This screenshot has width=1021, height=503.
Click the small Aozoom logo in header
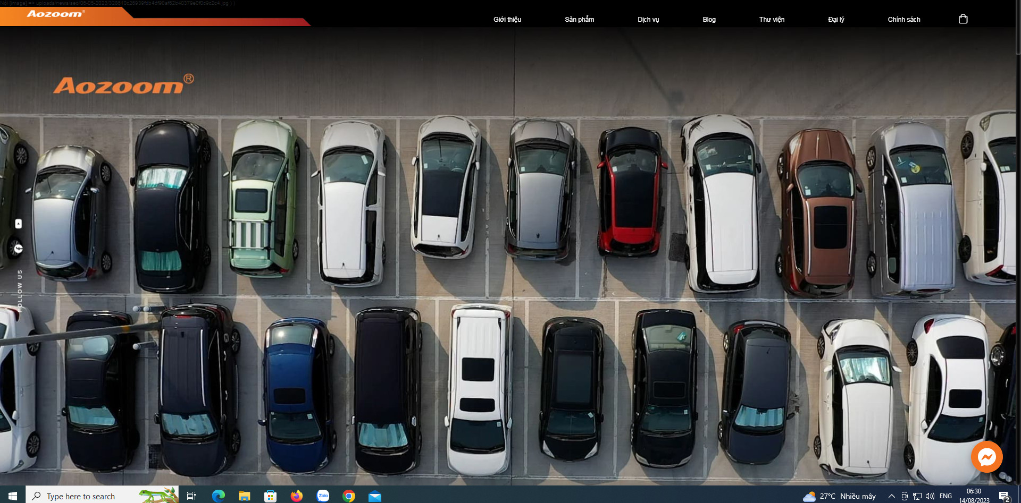pos(55,14)
